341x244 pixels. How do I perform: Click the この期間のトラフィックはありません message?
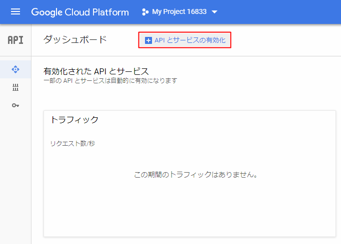195,175
